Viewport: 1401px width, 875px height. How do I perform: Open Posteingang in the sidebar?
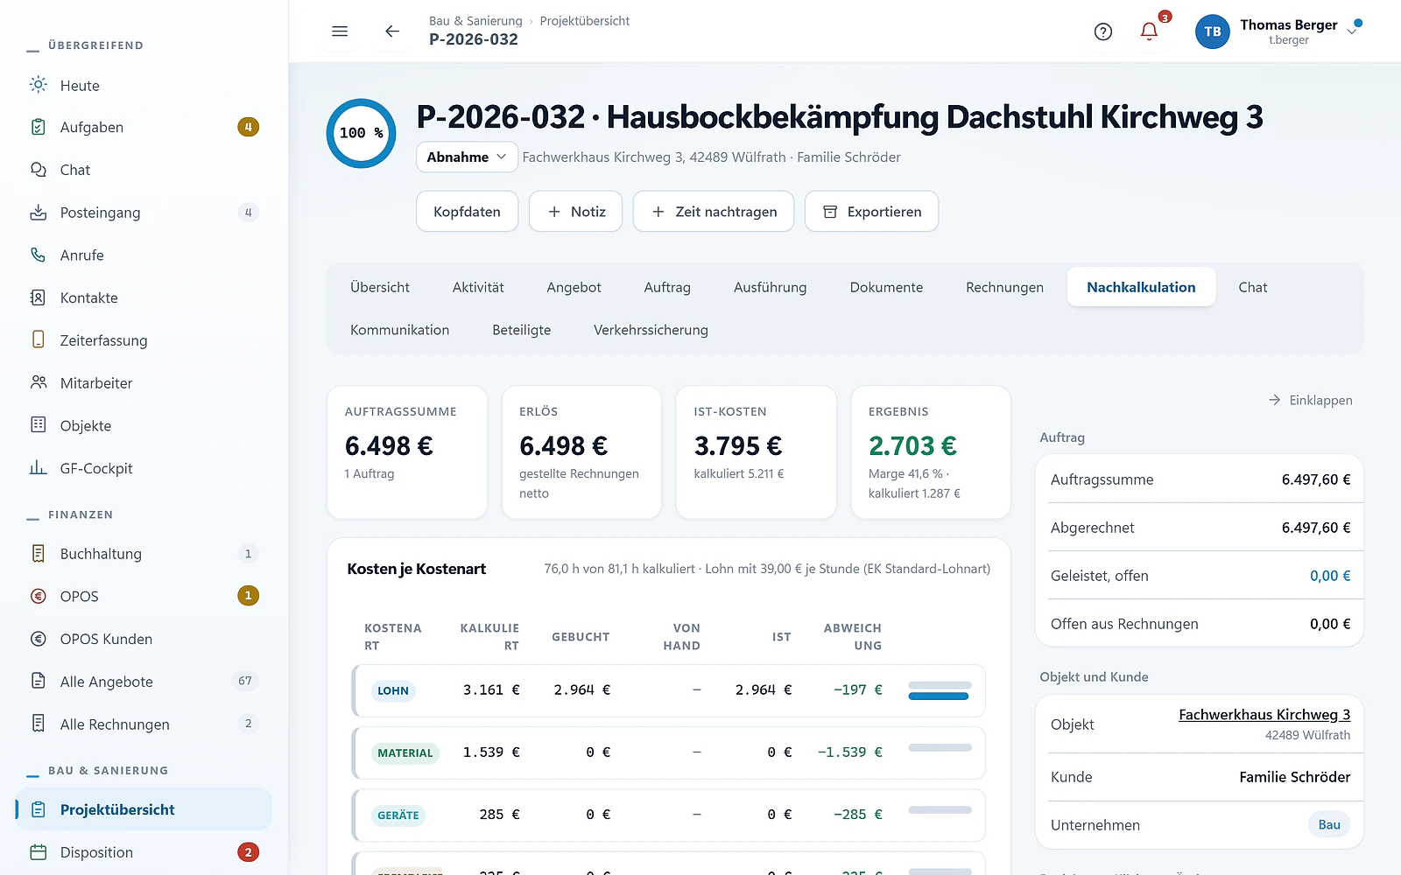[x=144, y=213]
